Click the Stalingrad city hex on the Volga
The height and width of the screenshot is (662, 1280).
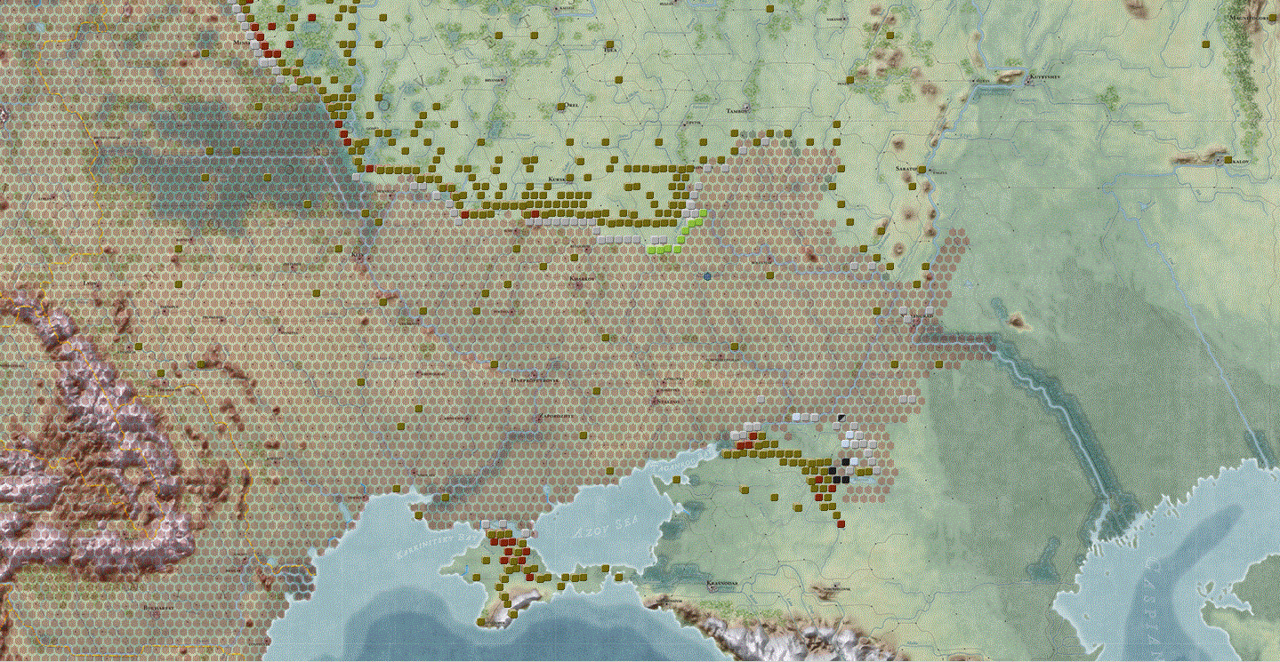916,322
